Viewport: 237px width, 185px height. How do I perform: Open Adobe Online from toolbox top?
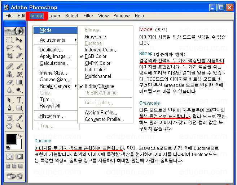tap(14, 31)
